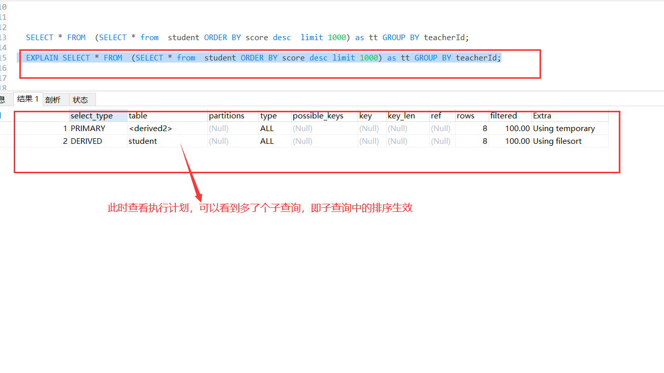Click filtered 100.00 in PRIMARY row
The height and width of the screenshot is (373, 664).
(x=510, y=129)
